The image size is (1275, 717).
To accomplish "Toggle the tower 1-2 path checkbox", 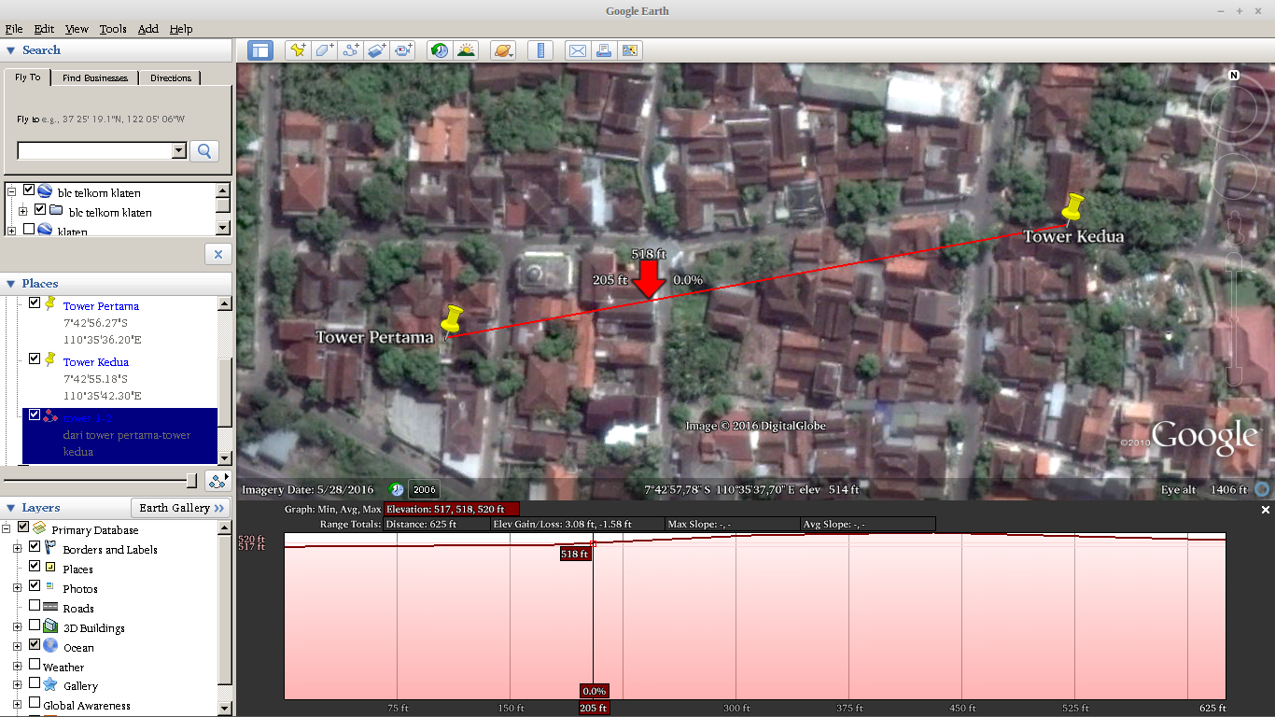I will coord(35,415).
